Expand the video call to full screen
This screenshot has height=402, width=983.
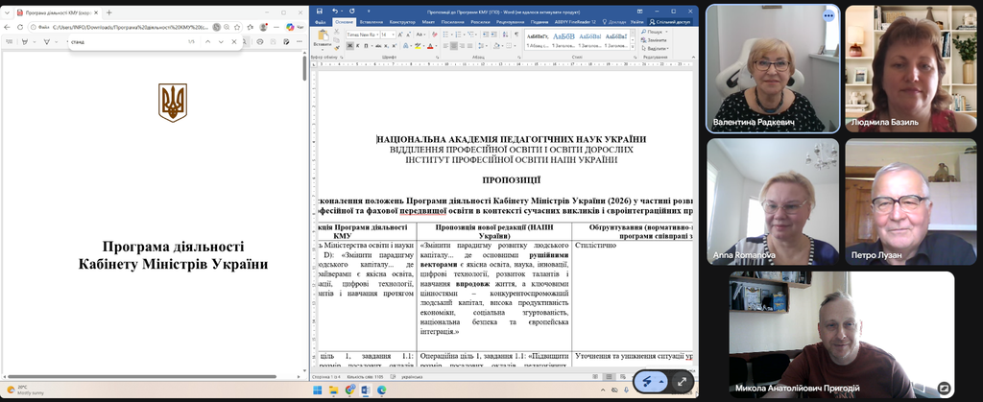tap(682, 381)
